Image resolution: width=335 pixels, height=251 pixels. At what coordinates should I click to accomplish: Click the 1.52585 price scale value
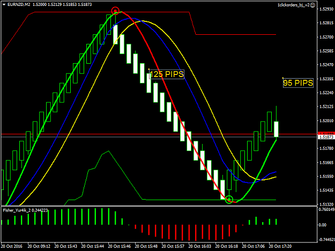click(x=326, y=51)
